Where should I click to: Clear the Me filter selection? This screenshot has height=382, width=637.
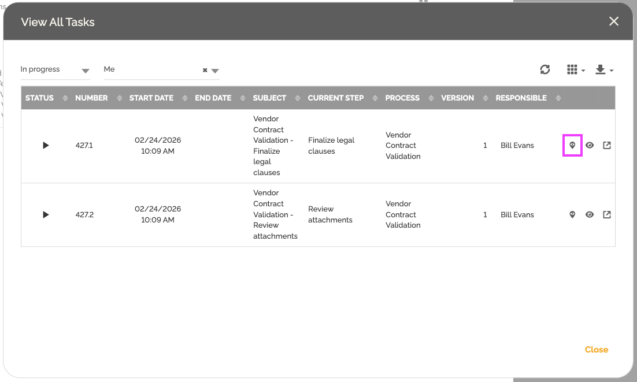coord(205,71)
